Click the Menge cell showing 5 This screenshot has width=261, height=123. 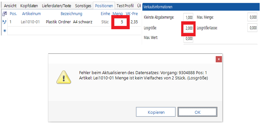121,22
